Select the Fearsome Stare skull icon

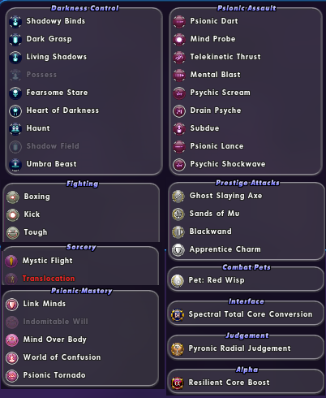pos(15,93)
